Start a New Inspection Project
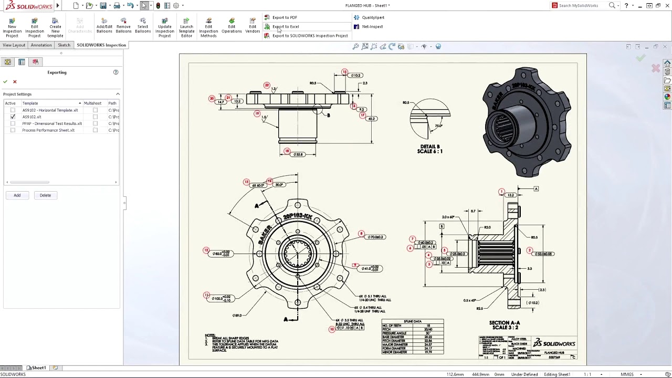 [12, 27]
